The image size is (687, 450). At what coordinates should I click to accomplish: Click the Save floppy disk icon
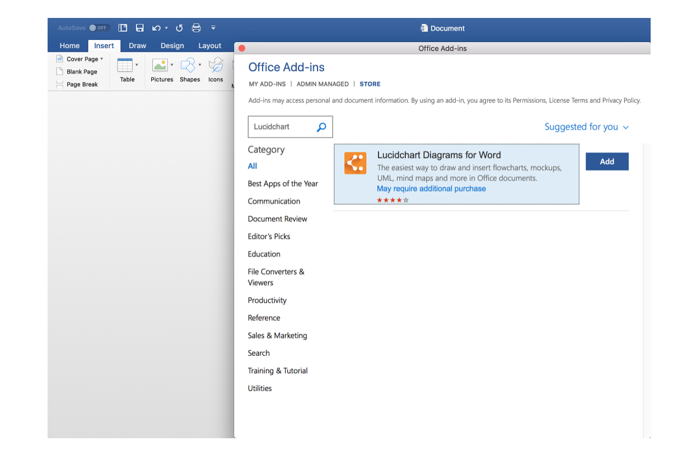[x=140, y=28]
